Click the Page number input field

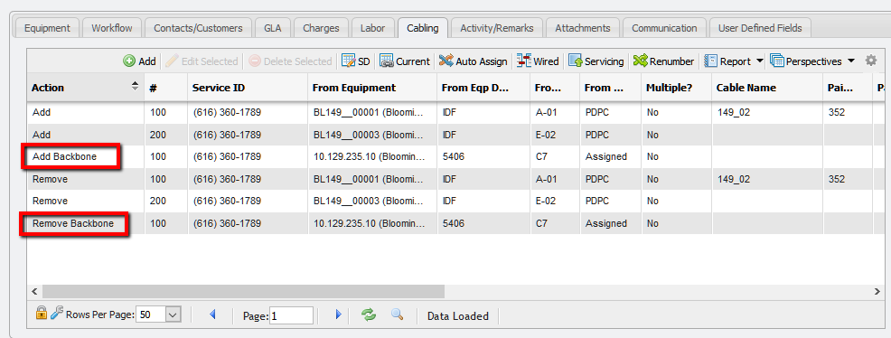click(292, 315)
